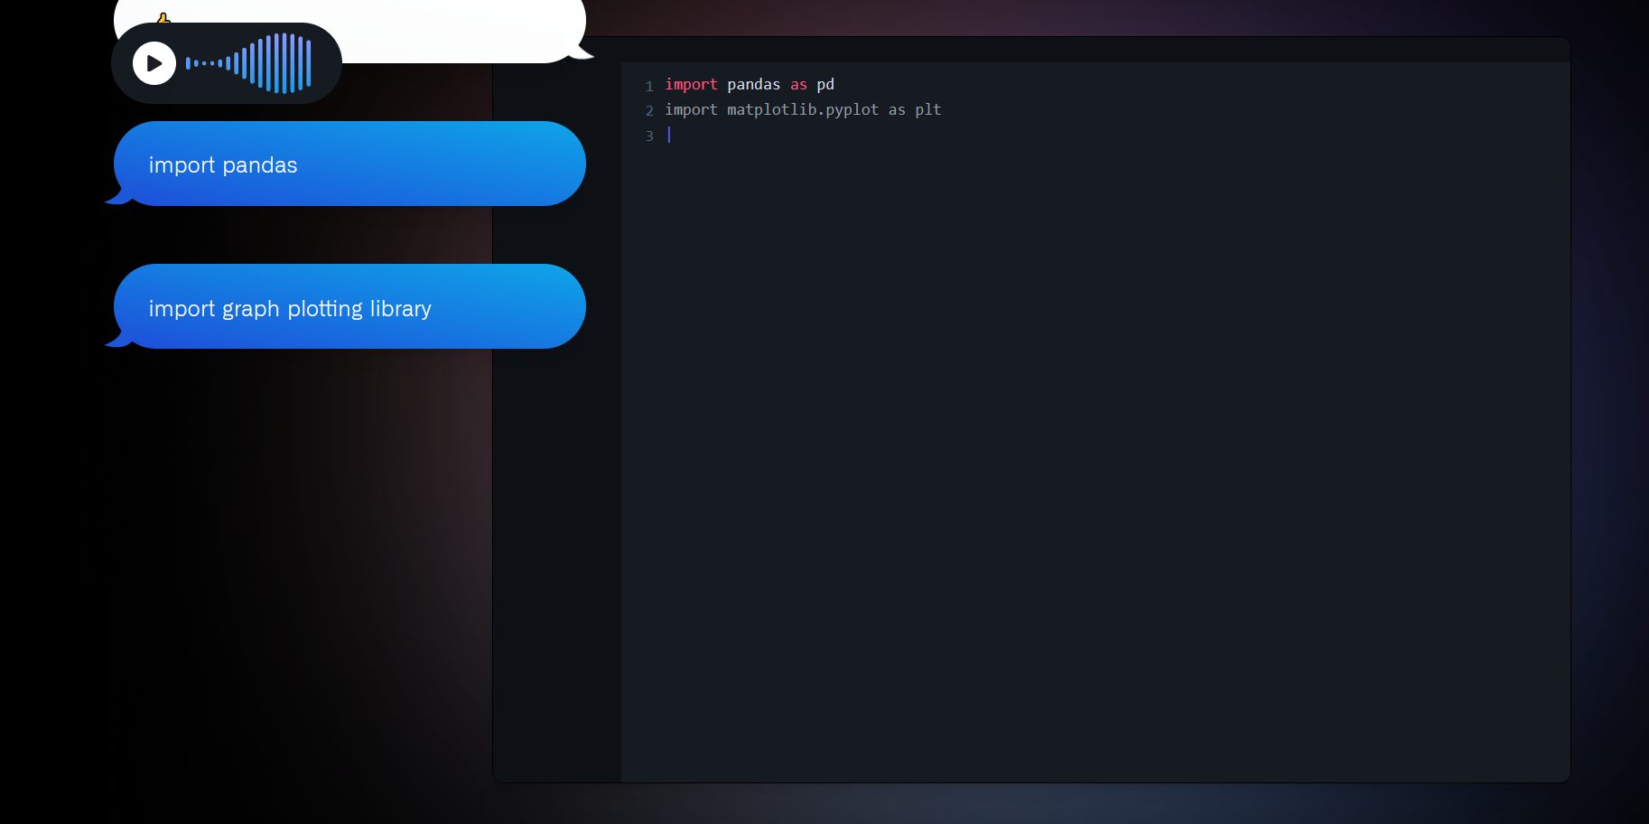The width and height of the screenshot is (1649, 824).
Task: Select line number 1 in editor gutter
Action: click(649, 86)
